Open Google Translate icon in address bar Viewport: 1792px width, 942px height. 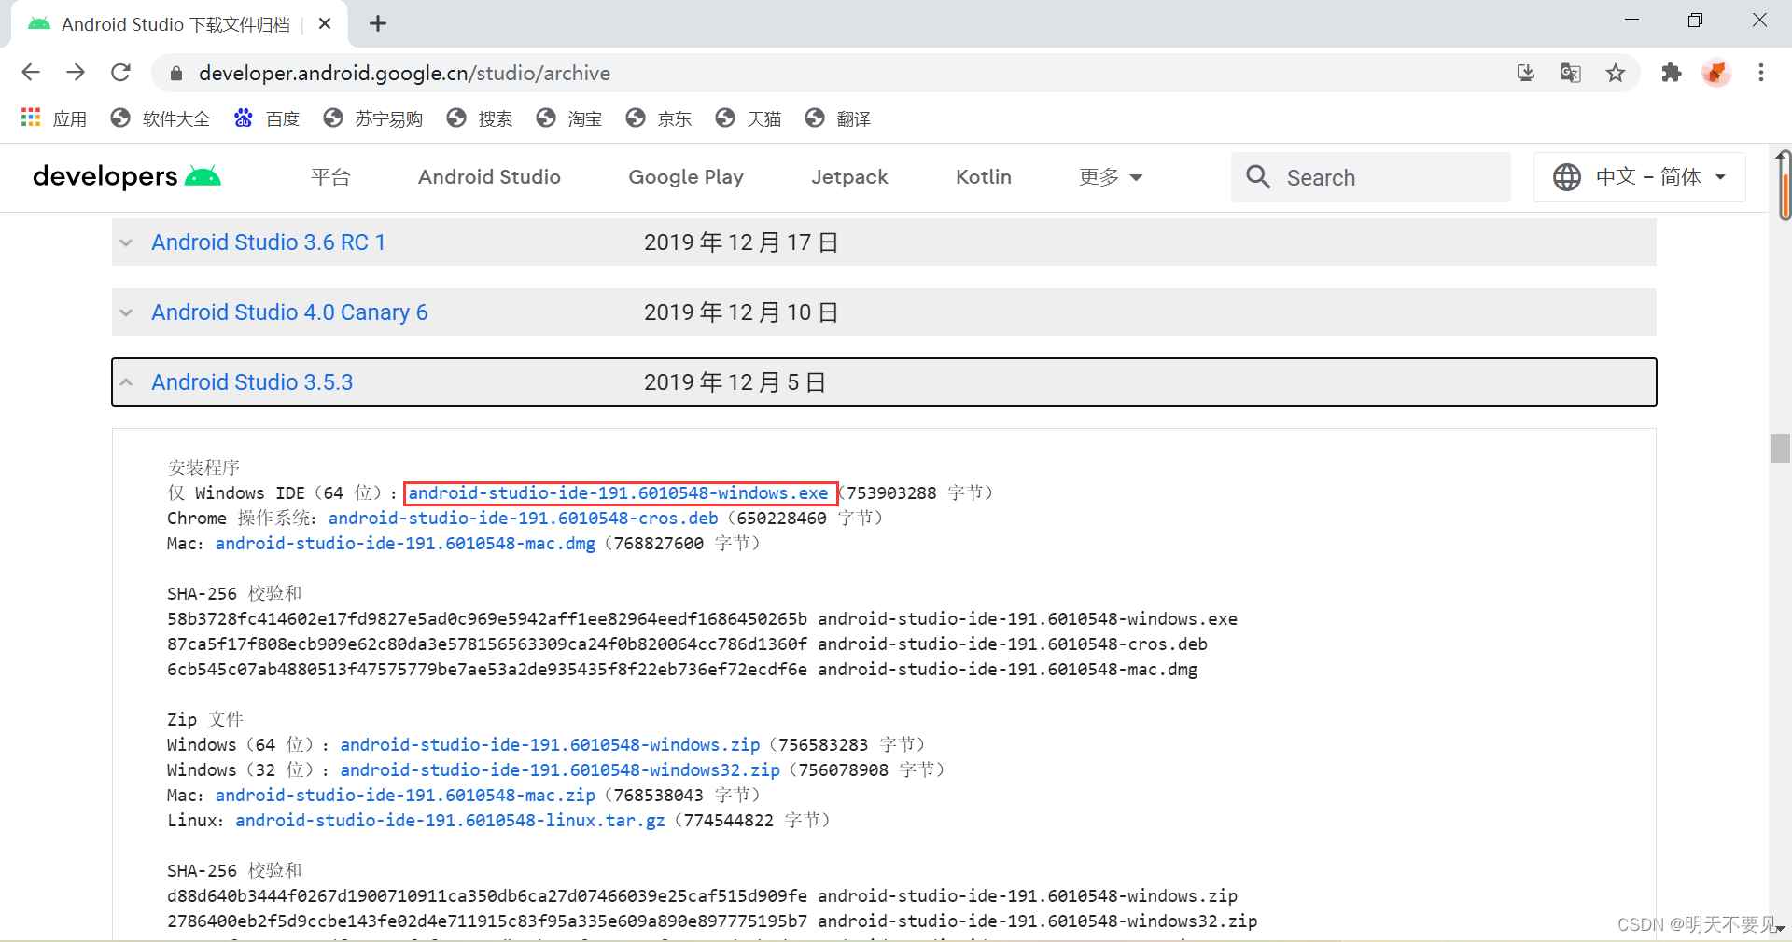[1571, 73]
